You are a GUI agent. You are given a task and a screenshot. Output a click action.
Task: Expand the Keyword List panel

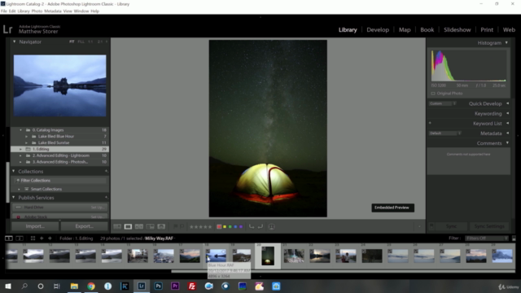(x=507, y=123)
